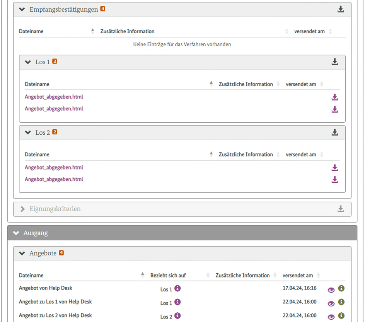Viewport: 365px width, 329px height.
Task: Collapse the Empfangsbestätigungen section
Action: (22, 10)
